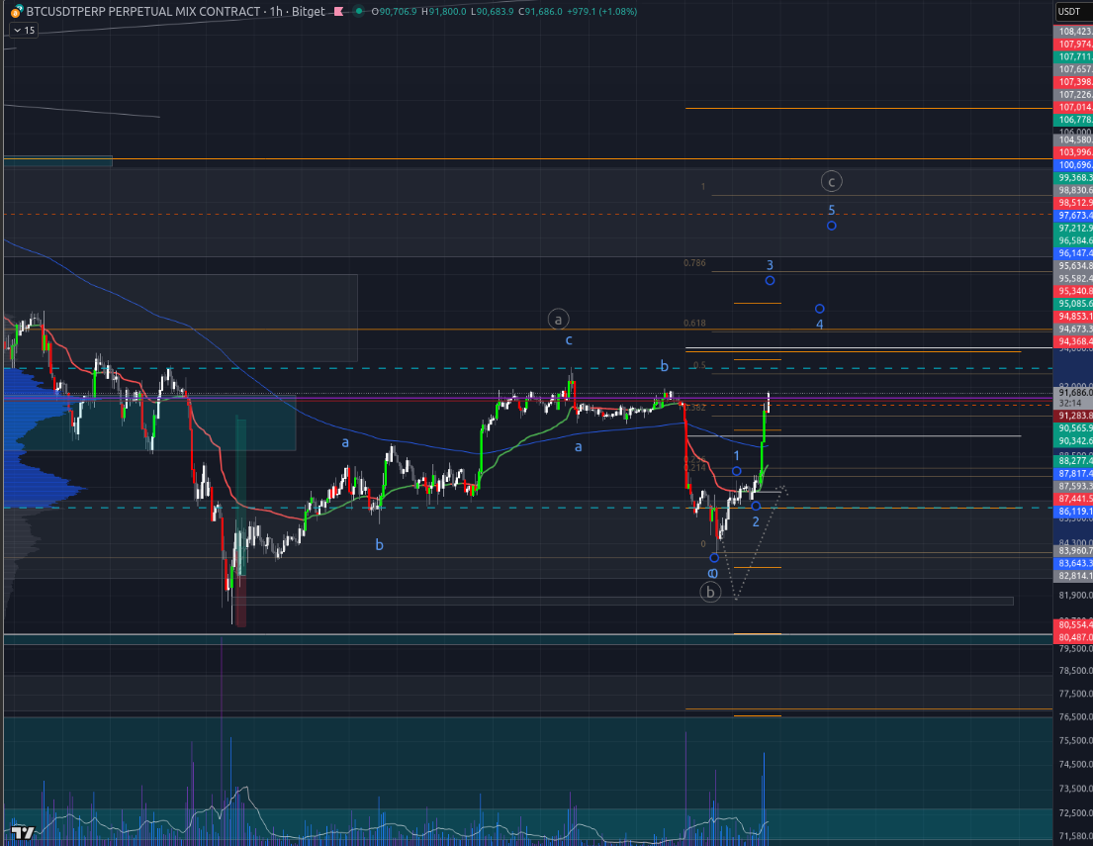Viewport: 1093px width, 846px height.
Task: Open the USDT currency dropdown
Action: (x=1069, y=12)
